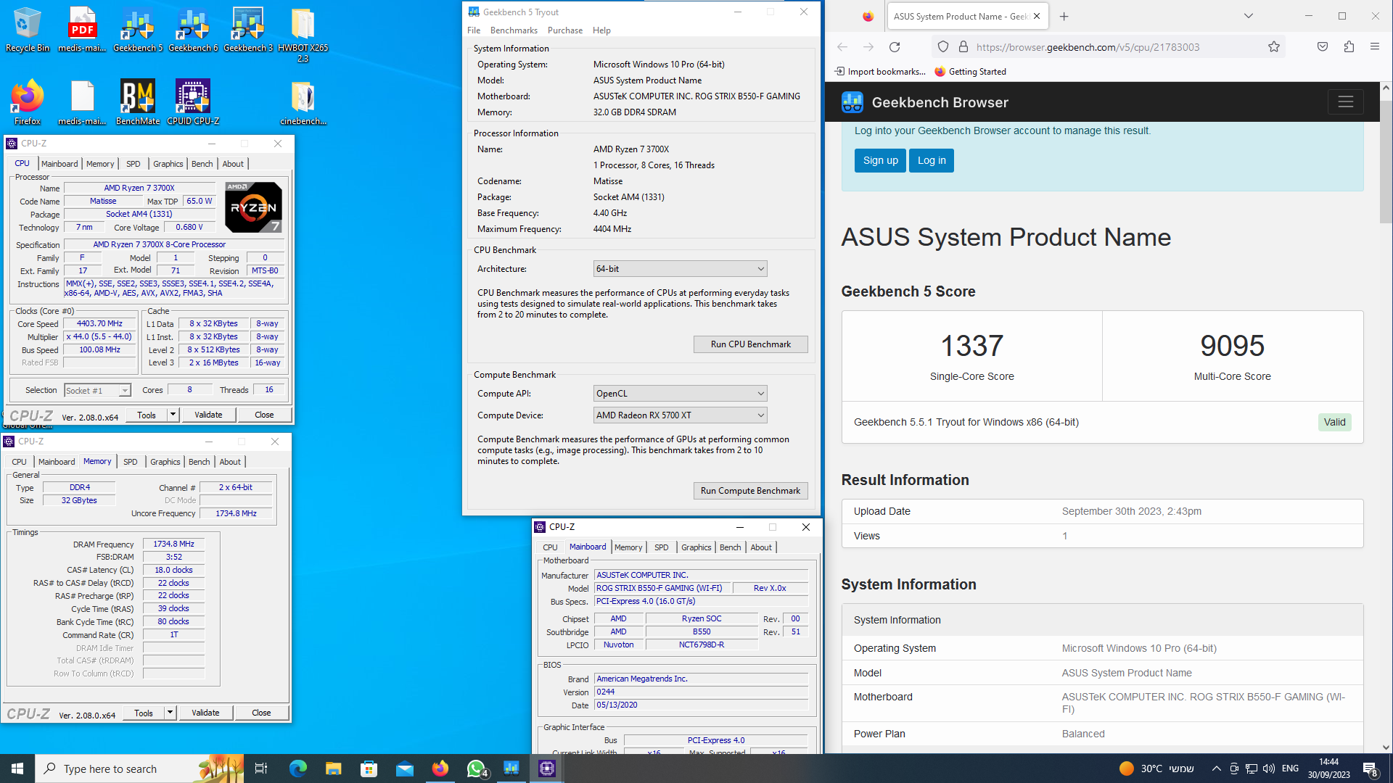Open the taskbar volume control
The width and height of the screenshot is (1393, 783).
tap(1269, 768)
